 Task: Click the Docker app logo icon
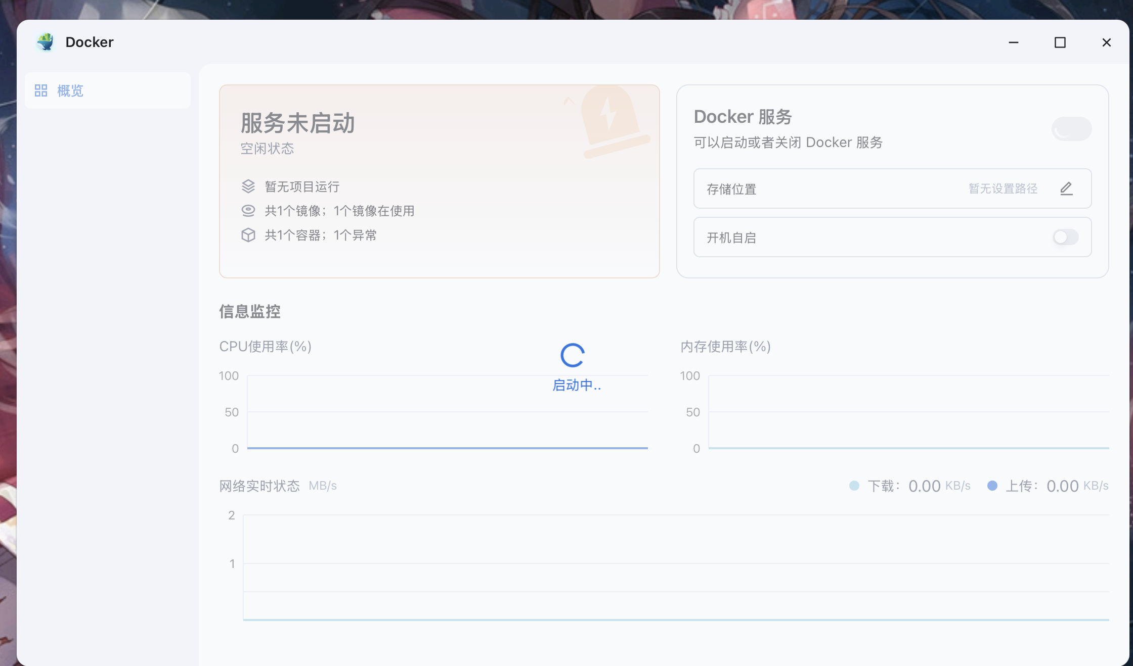(x=46, y=42)
